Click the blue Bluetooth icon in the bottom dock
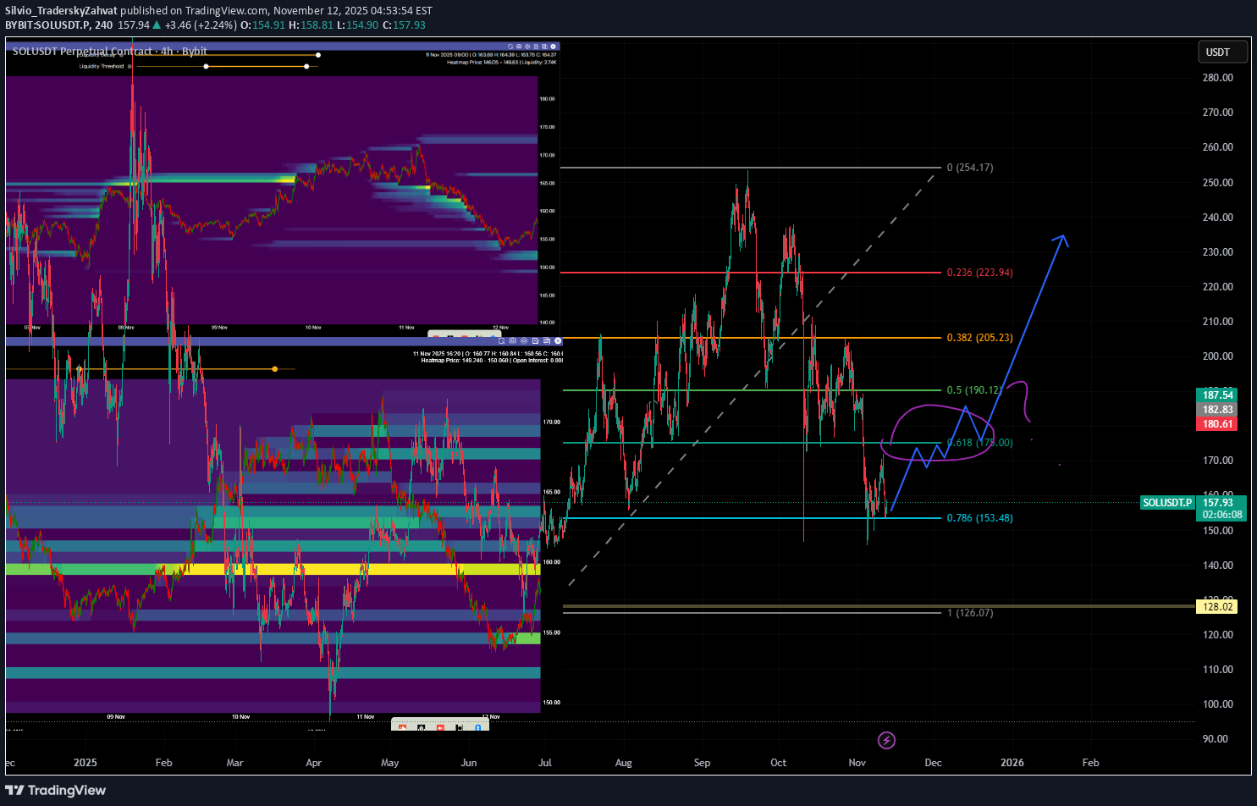This screenshot has height=806, width=1257. pos(478,727)
